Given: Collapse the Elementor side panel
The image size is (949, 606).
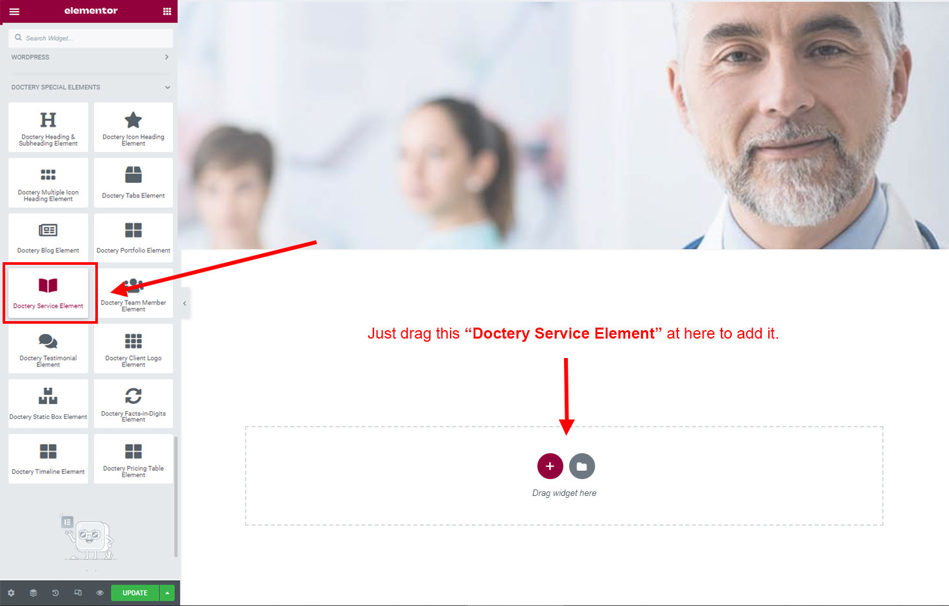Looking at the screenshot, I should coord(185,303).
